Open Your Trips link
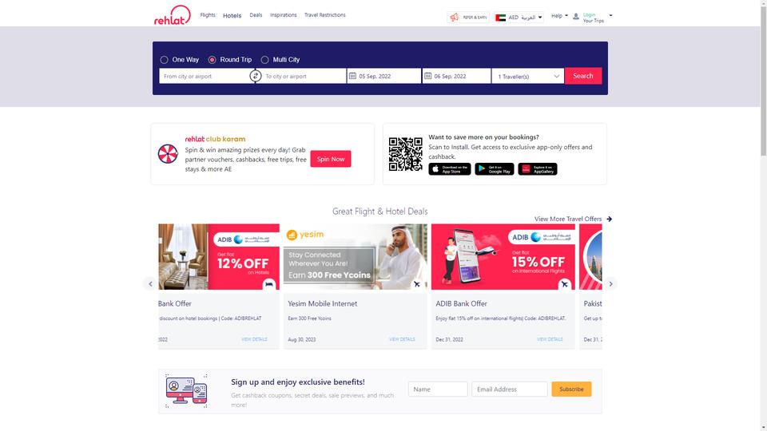Viewport: 767px width, 431px height. 594,21
